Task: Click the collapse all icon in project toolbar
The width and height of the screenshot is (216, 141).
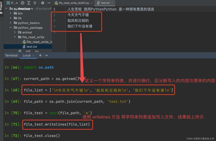Action: tap(35, 3)
